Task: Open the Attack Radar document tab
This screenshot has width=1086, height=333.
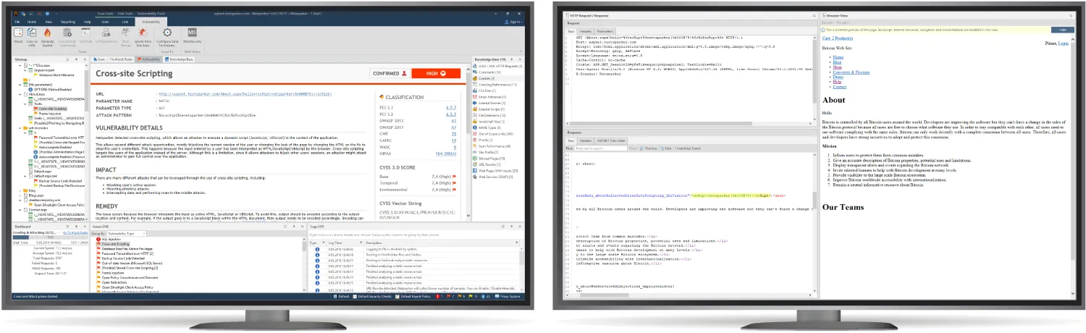Action: [x=120, y=58]
